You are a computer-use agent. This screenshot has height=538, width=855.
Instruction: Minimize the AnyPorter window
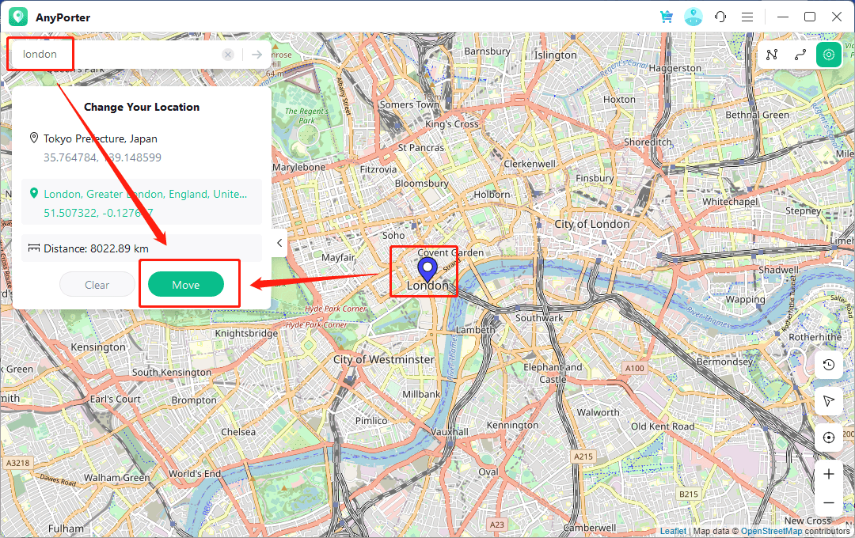click(x=783, y=17)
